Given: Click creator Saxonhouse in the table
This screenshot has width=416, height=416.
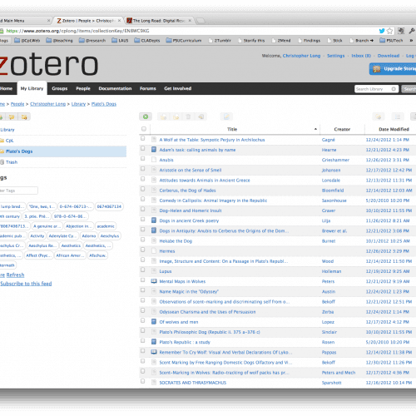Looking at the screenshot, I should pyautogui.click(x=334, y=201).
